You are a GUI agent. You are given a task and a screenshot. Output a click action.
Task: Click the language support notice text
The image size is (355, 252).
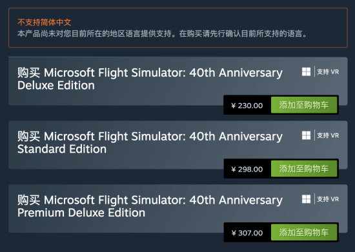tap(162, 34)
